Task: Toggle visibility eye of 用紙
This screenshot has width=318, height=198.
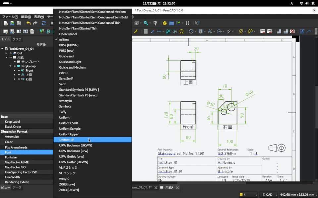Action: click(11, 57)
